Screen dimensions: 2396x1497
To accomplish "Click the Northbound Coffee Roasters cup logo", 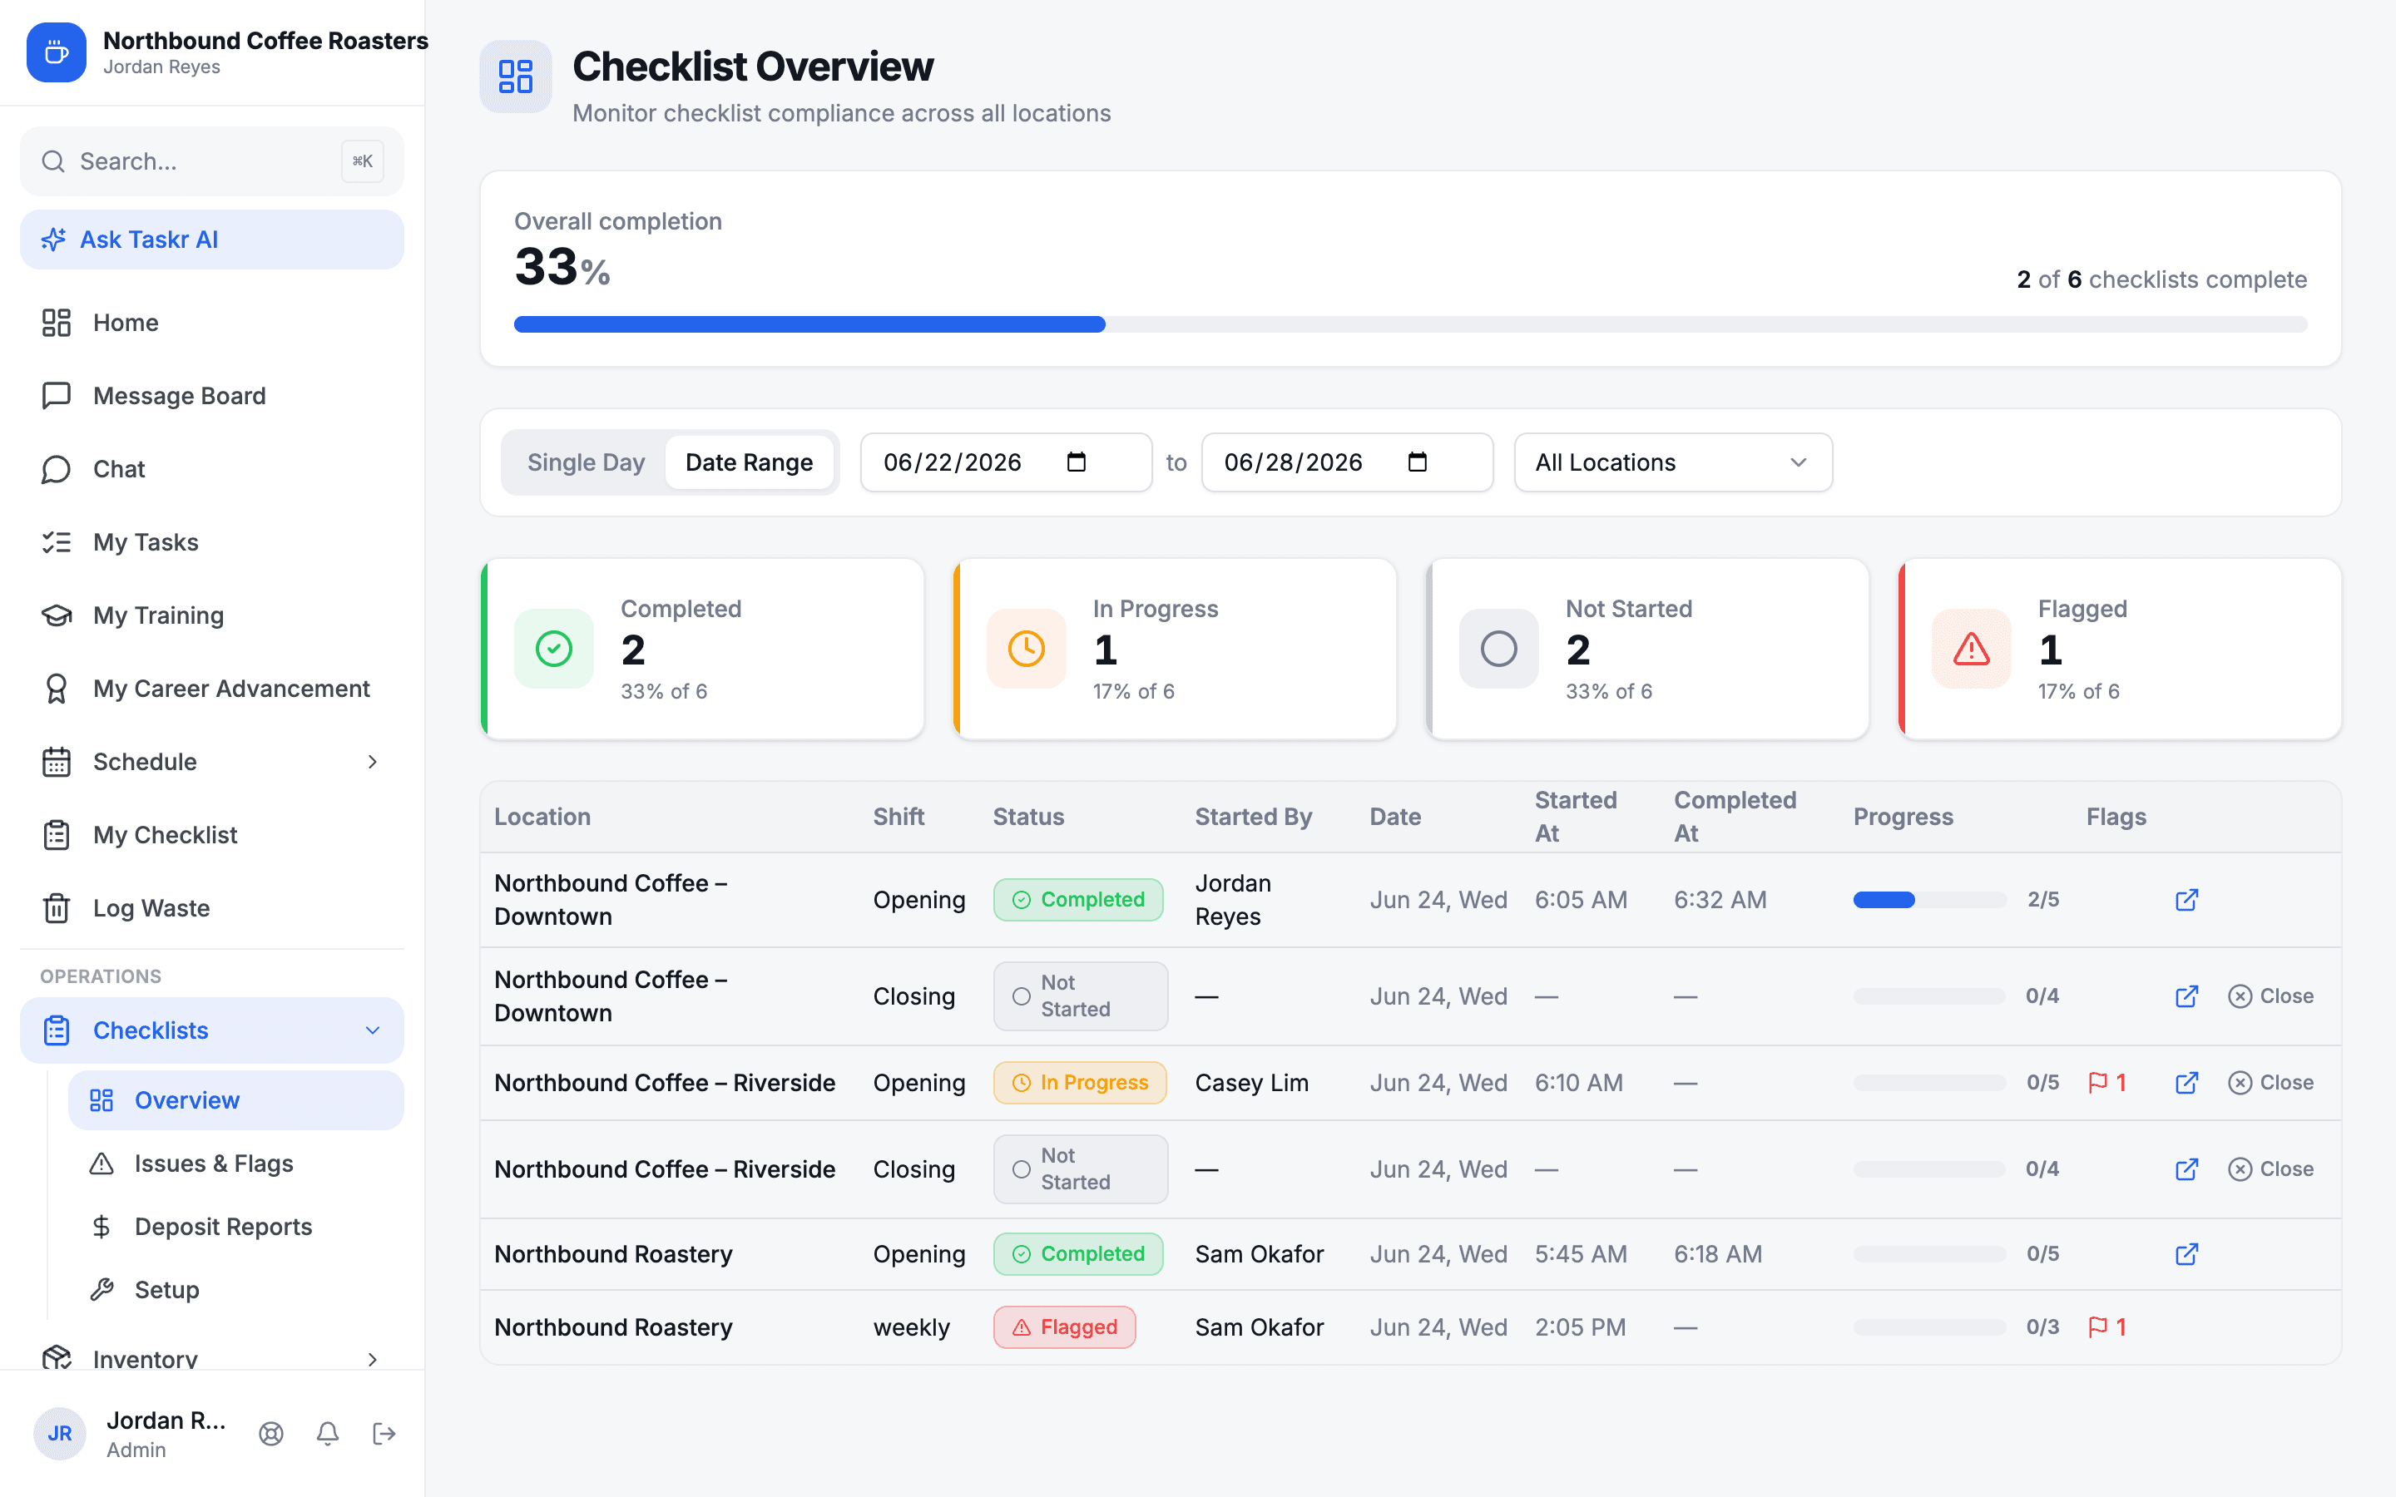I will click(x=57, y=52).
